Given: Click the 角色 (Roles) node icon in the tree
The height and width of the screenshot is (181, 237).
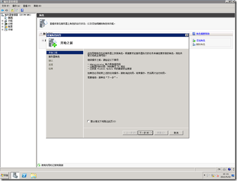Looking at the screenshot, I should pyautogui.click(x=6, y=18).
